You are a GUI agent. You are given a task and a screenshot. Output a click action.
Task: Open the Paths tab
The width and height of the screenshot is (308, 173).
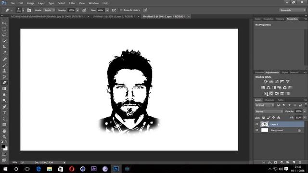pyautogui.click(x=281, y=100)
